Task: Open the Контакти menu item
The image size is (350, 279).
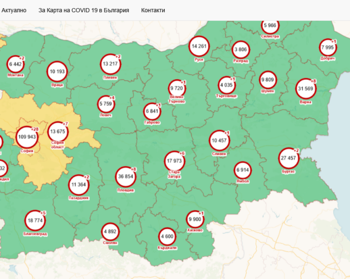Action: point(153,10)
